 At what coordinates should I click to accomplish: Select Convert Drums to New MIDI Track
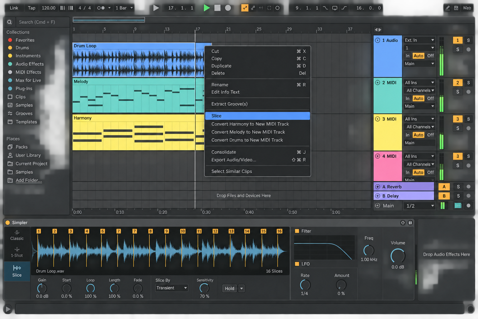tap(258, 140)
